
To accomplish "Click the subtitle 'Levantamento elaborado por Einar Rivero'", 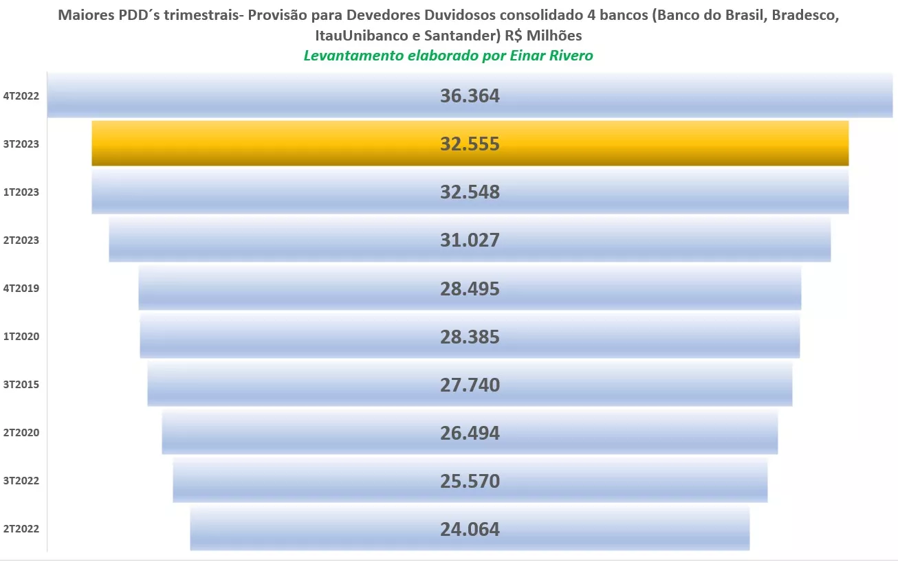I will click(x=448, y=56).
